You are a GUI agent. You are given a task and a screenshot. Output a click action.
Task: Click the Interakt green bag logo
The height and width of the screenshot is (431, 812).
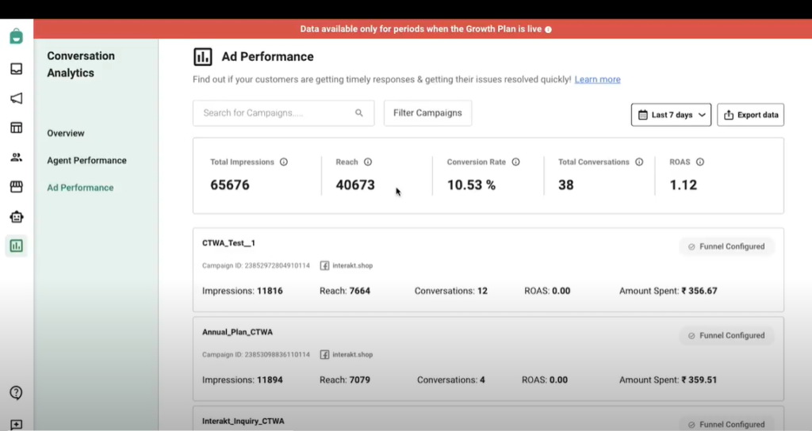pyautogui.click(x=16, y=36)
